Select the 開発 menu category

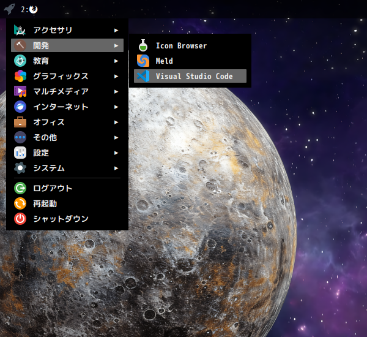tap(67, 45)
